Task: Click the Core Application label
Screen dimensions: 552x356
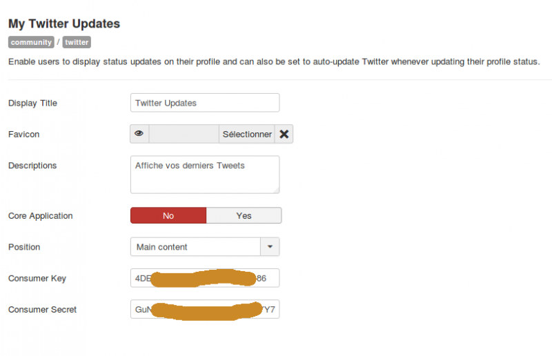Action: click(x=41, y=216)
